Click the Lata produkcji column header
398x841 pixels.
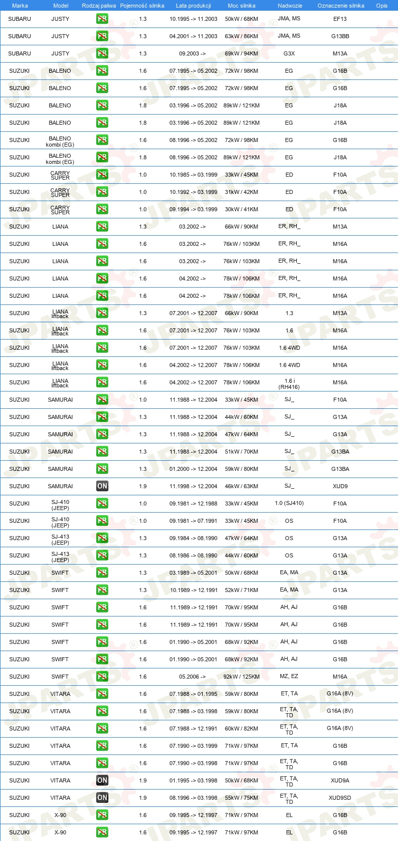(193, 6)
